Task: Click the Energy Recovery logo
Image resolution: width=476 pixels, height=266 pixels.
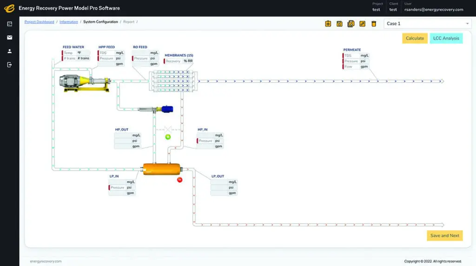Action: pos(9,8)
